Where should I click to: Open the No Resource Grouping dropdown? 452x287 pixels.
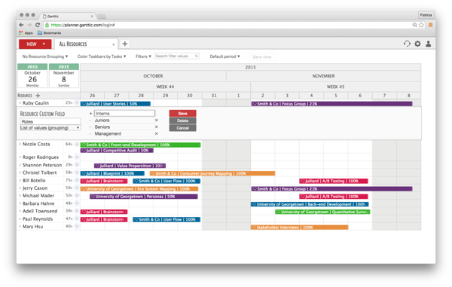(x=45, y=56)
